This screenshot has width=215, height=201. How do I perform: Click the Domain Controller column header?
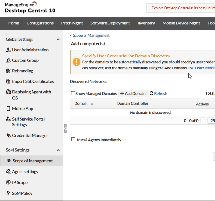pyautogui.click(x=133, y=103)
